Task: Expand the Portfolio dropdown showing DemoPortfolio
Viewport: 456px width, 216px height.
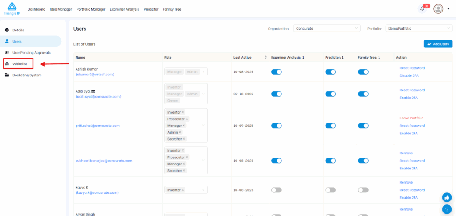Action: point(418,28)
